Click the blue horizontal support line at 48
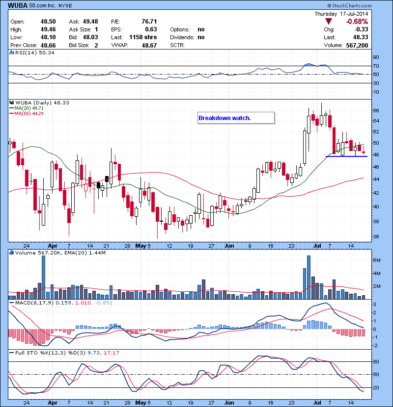 coord(346,156)
